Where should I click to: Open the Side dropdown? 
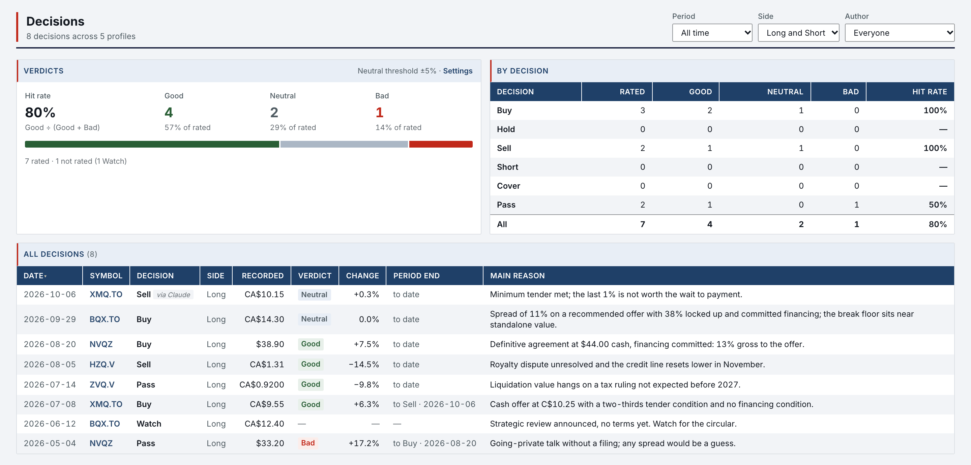798,33
